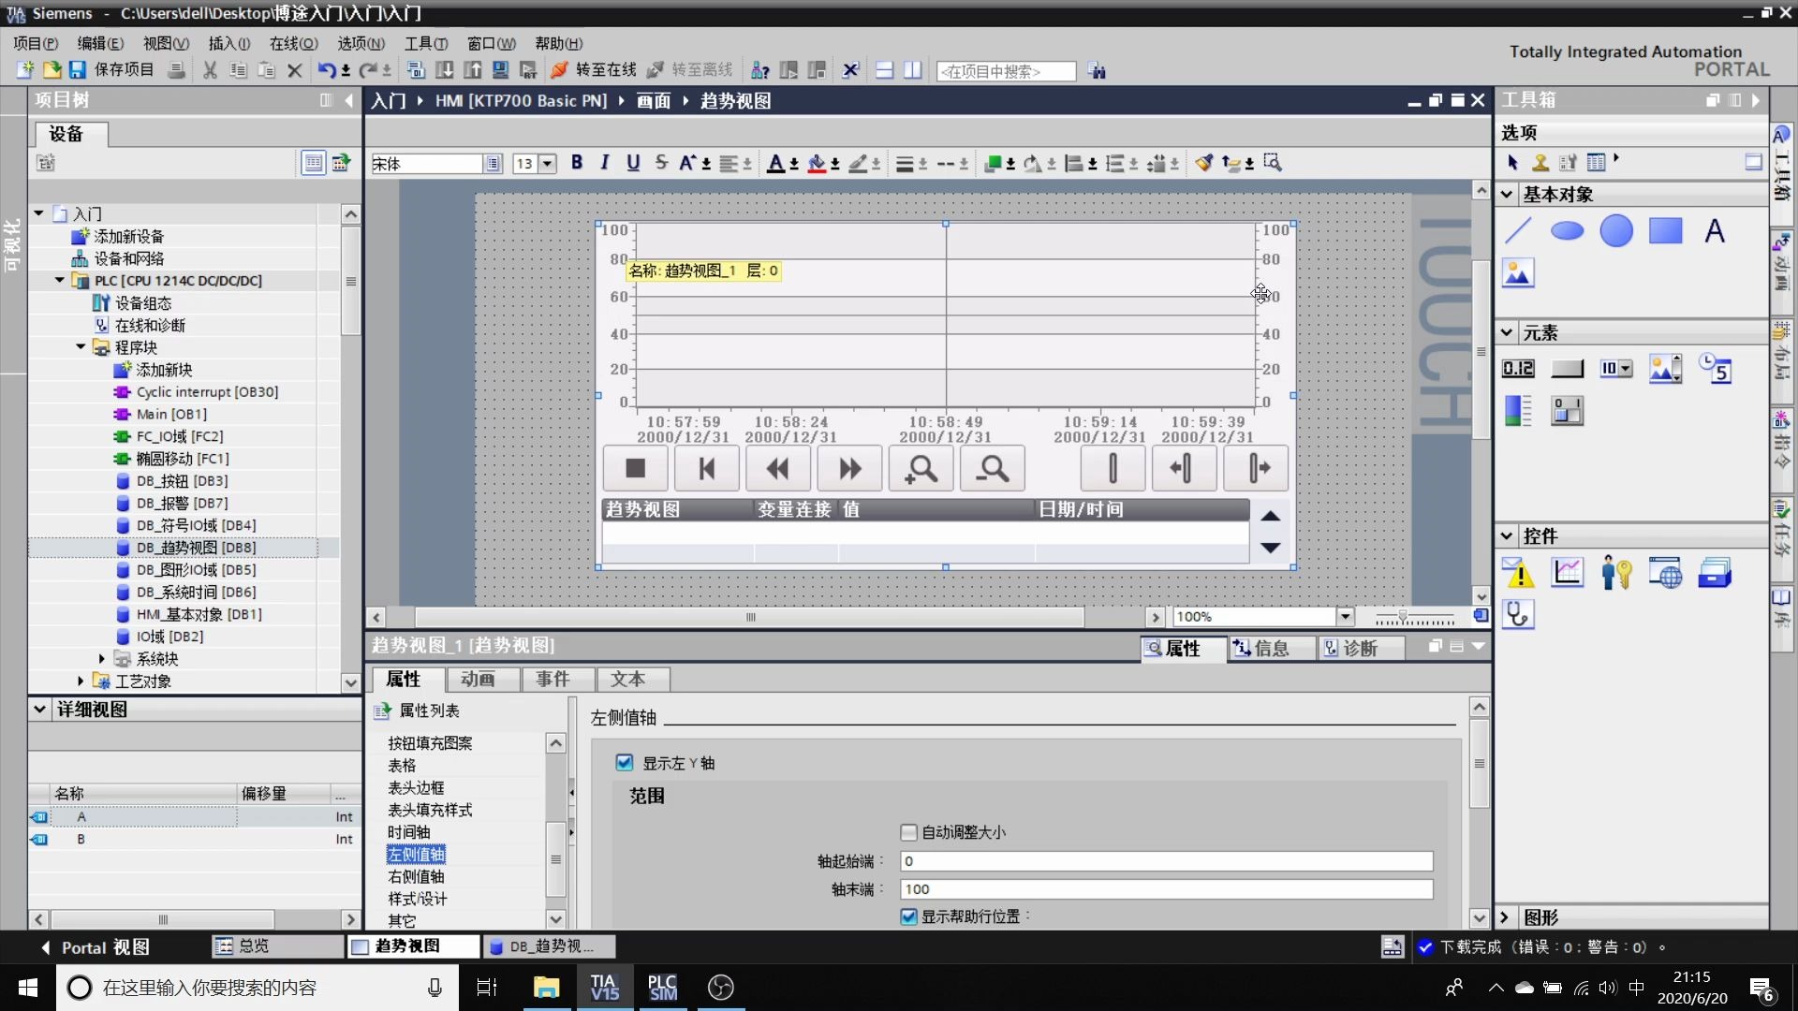Open the 选项(N) menu
The width and height of the screenshot is (1798, 1011).
[361, 43]
